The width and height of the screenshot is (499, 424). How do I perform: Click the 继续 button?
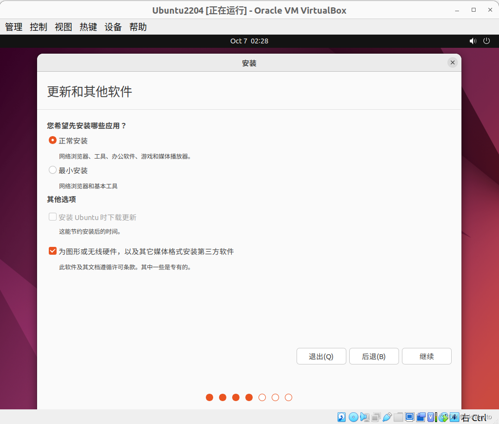(x=427, y=356)
